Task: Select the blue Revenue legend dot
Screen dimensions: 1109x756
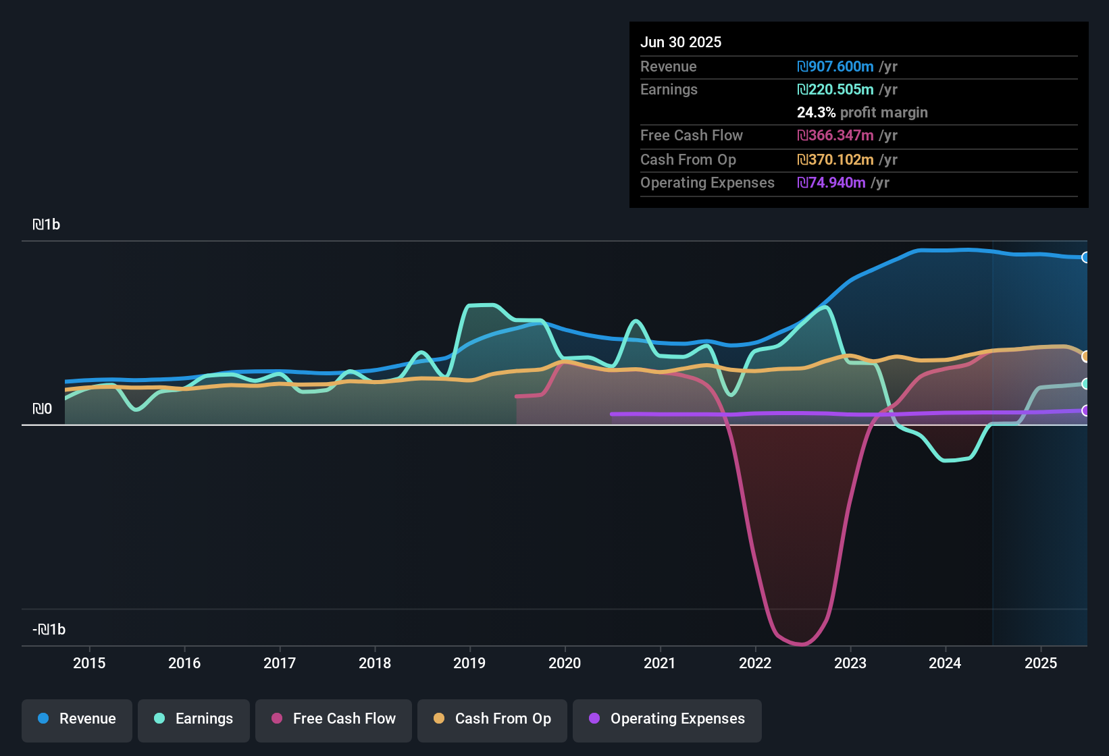Action: (43, 719)
